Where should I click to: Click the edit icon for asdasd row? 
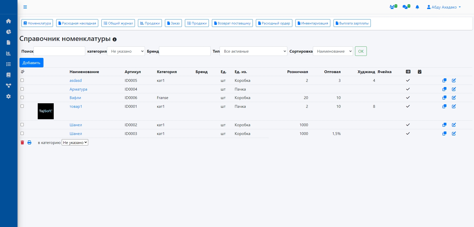click(x=454, y=80)
